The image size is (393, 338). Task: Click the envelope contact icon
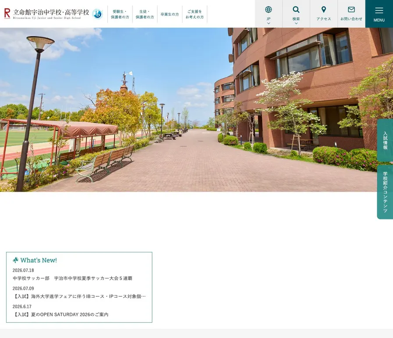[351, 10]
